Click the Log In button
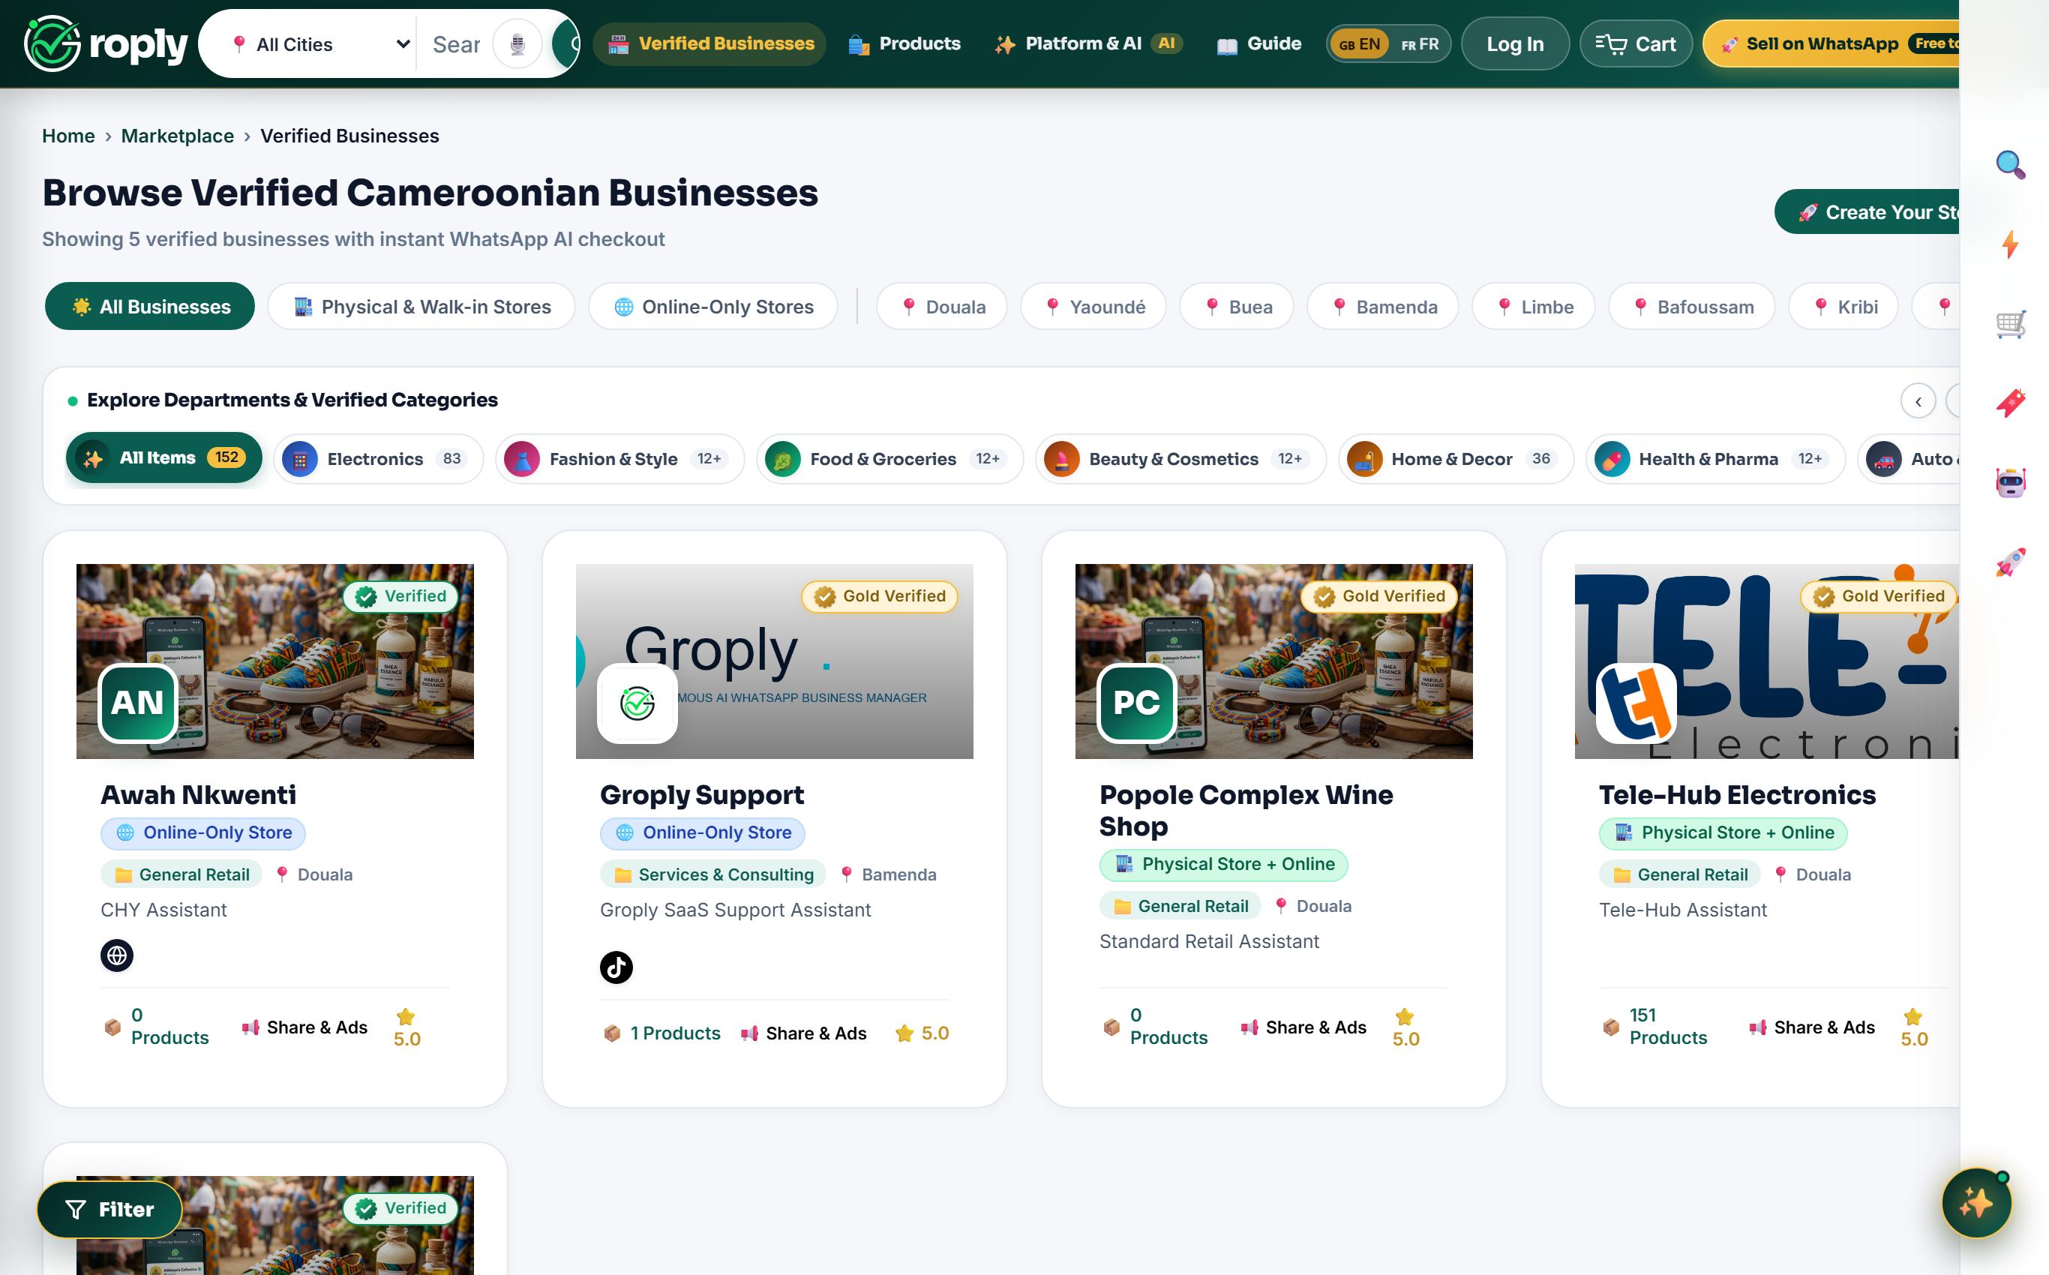This screenshot has height=1275, width=2049. (1514, 43)
